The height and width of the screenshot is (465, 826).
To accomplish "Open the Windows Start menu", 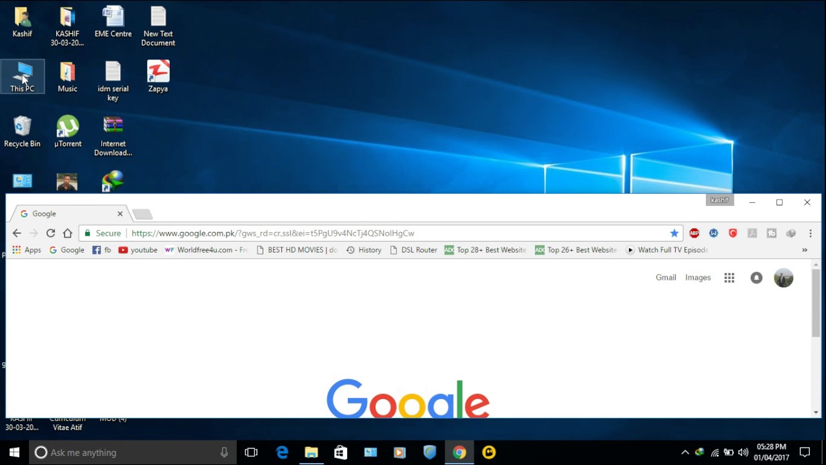I will pos(14,452).
